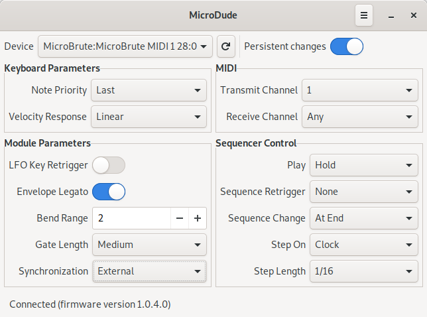Change the Step Length dropdown
Viewport: 427px width, 317px height.
click(x=364, y=271)
